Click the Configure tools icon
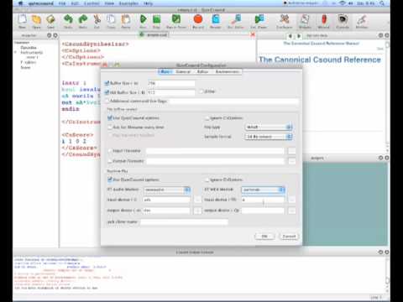This screenshot has height=302, width=403. (x=285, y=19)
